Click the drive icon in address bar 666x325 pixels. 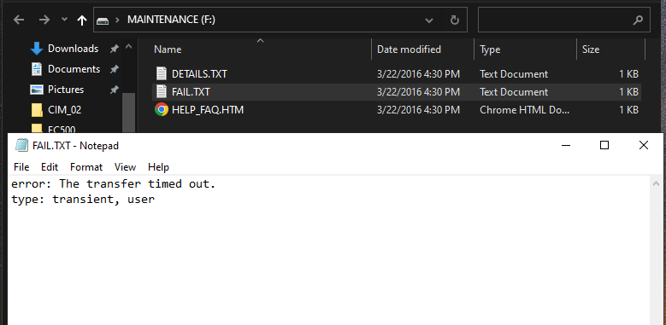103,20
